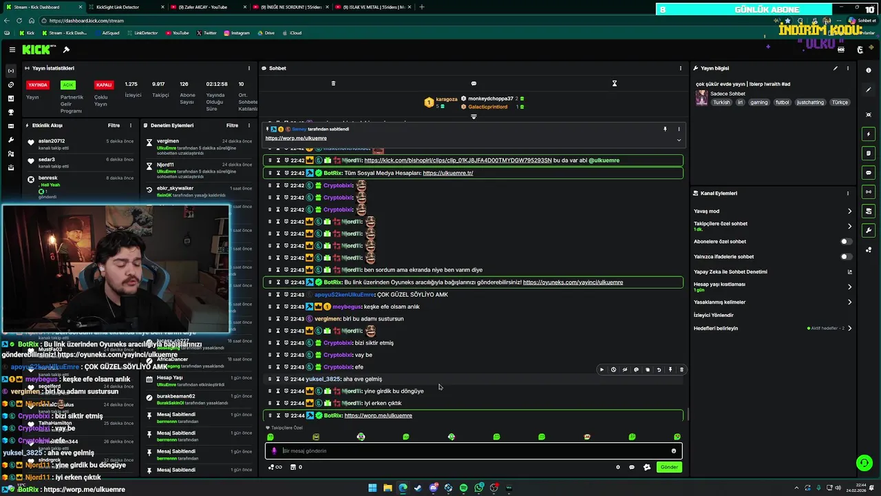Toggle the wrench panel in right sidebar
Screen dimensions: 881x496
[869, 231]
